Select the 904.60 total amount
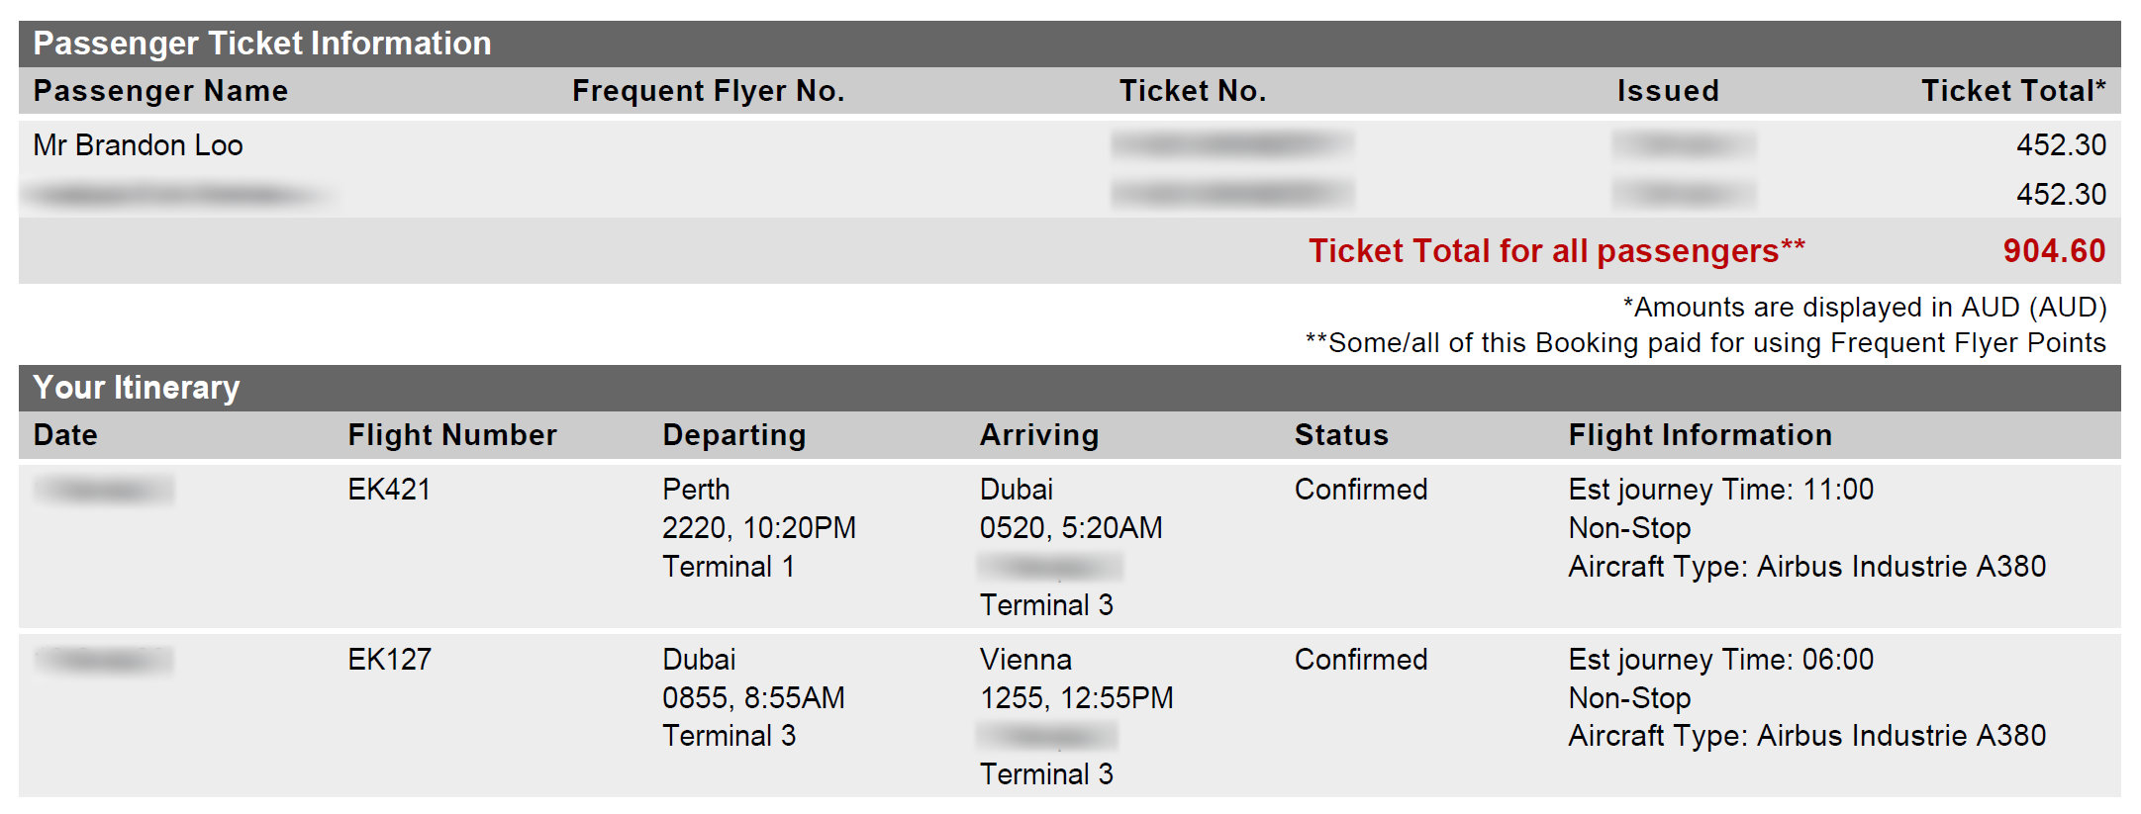The height and width of the screenshot is (814, 2141). [x=2054, y=251]
